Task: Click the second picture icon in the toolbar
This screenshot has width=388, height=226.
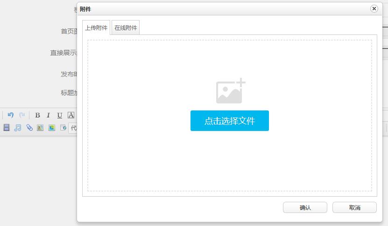Action: coord(52,128)
